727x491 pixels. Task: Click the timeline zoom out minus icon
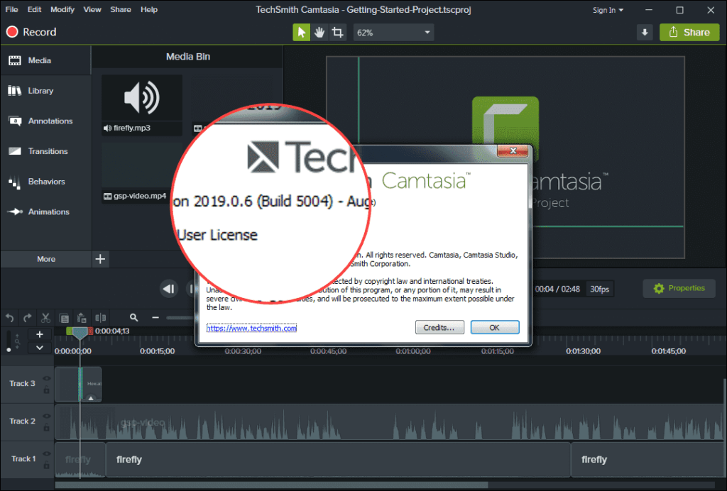point(155,318)
